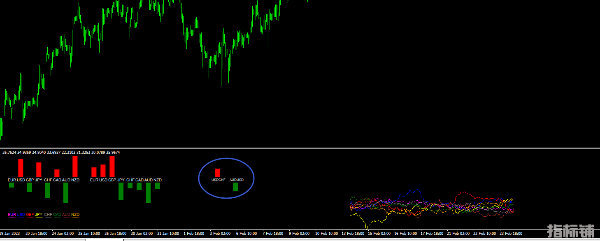Click the red USDCHF bar inside blue ellipse
The height and width of the screenshot is (241, 600).
click(217, 173)
